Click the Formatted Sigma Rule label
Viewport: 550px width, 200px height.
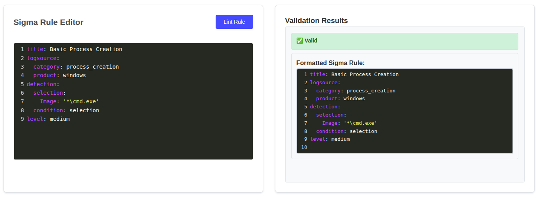330,63
